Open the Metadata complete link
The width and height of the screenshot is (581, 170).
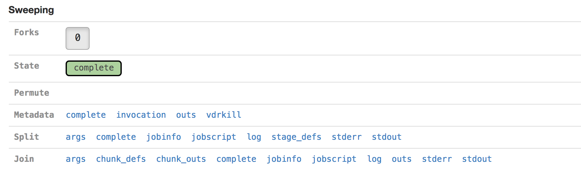(86, 115)
